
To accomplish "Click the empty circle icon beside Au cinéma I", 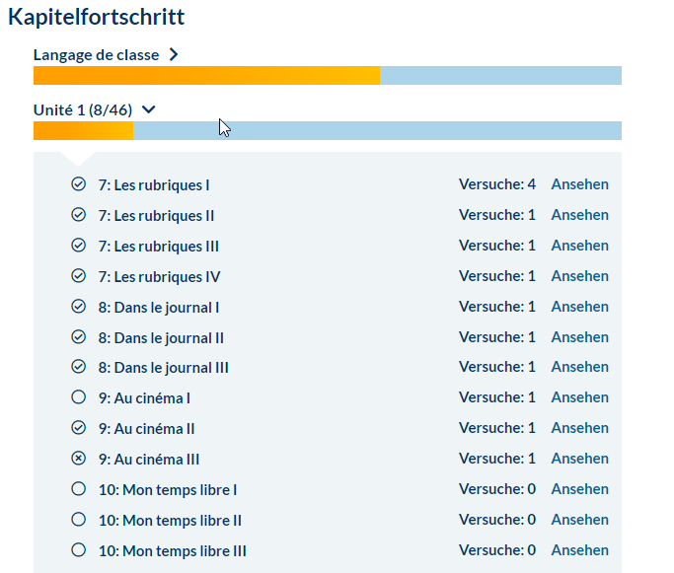I will pyautogui.click(x=79, y=398).
